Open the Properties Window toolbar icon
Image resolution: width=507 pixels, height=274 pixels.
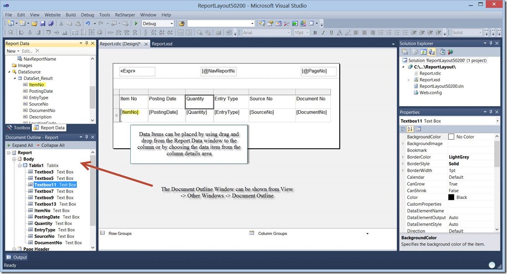point(270,23)
